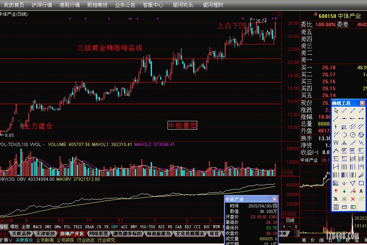
Task: Open 我的首页 in top menu
Action: (x=14, y=5)
